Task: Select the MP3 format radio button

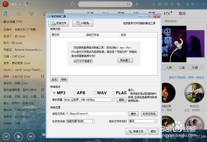Action: click(54, 93)
